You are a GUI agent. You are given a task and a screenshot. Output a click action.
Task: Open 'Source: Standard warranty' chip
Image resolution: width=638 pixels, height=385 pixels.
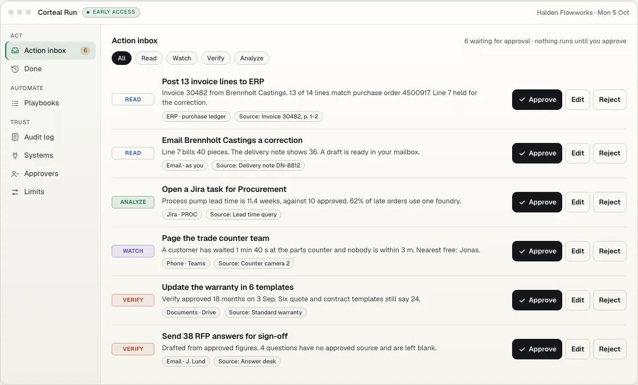pos(265,313)
